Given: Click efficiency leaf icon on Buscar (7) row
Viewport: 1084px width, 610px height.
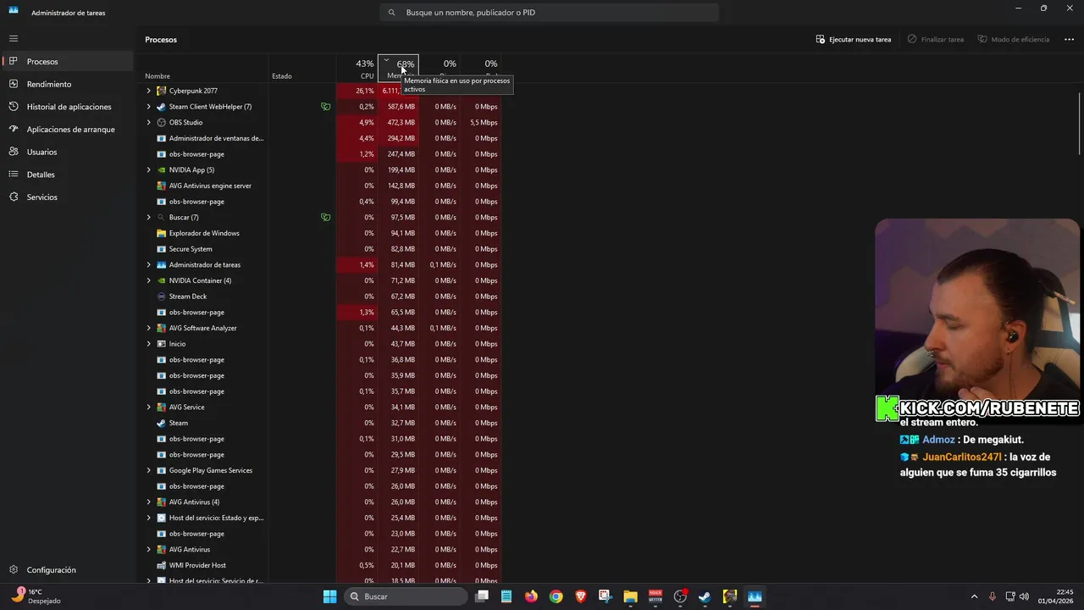Looking at the screenshot, I should (x=325, y=217).
